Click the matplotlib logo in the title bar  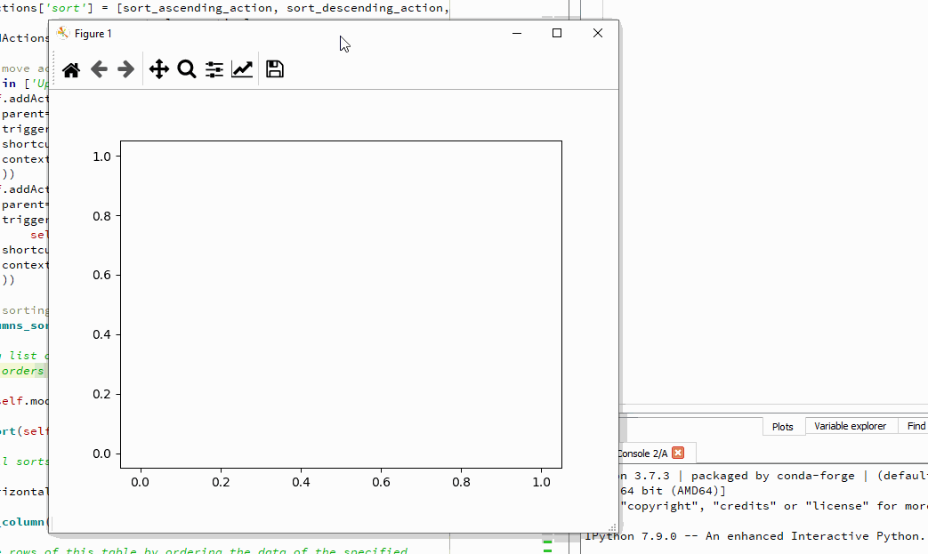coord(62,33)
